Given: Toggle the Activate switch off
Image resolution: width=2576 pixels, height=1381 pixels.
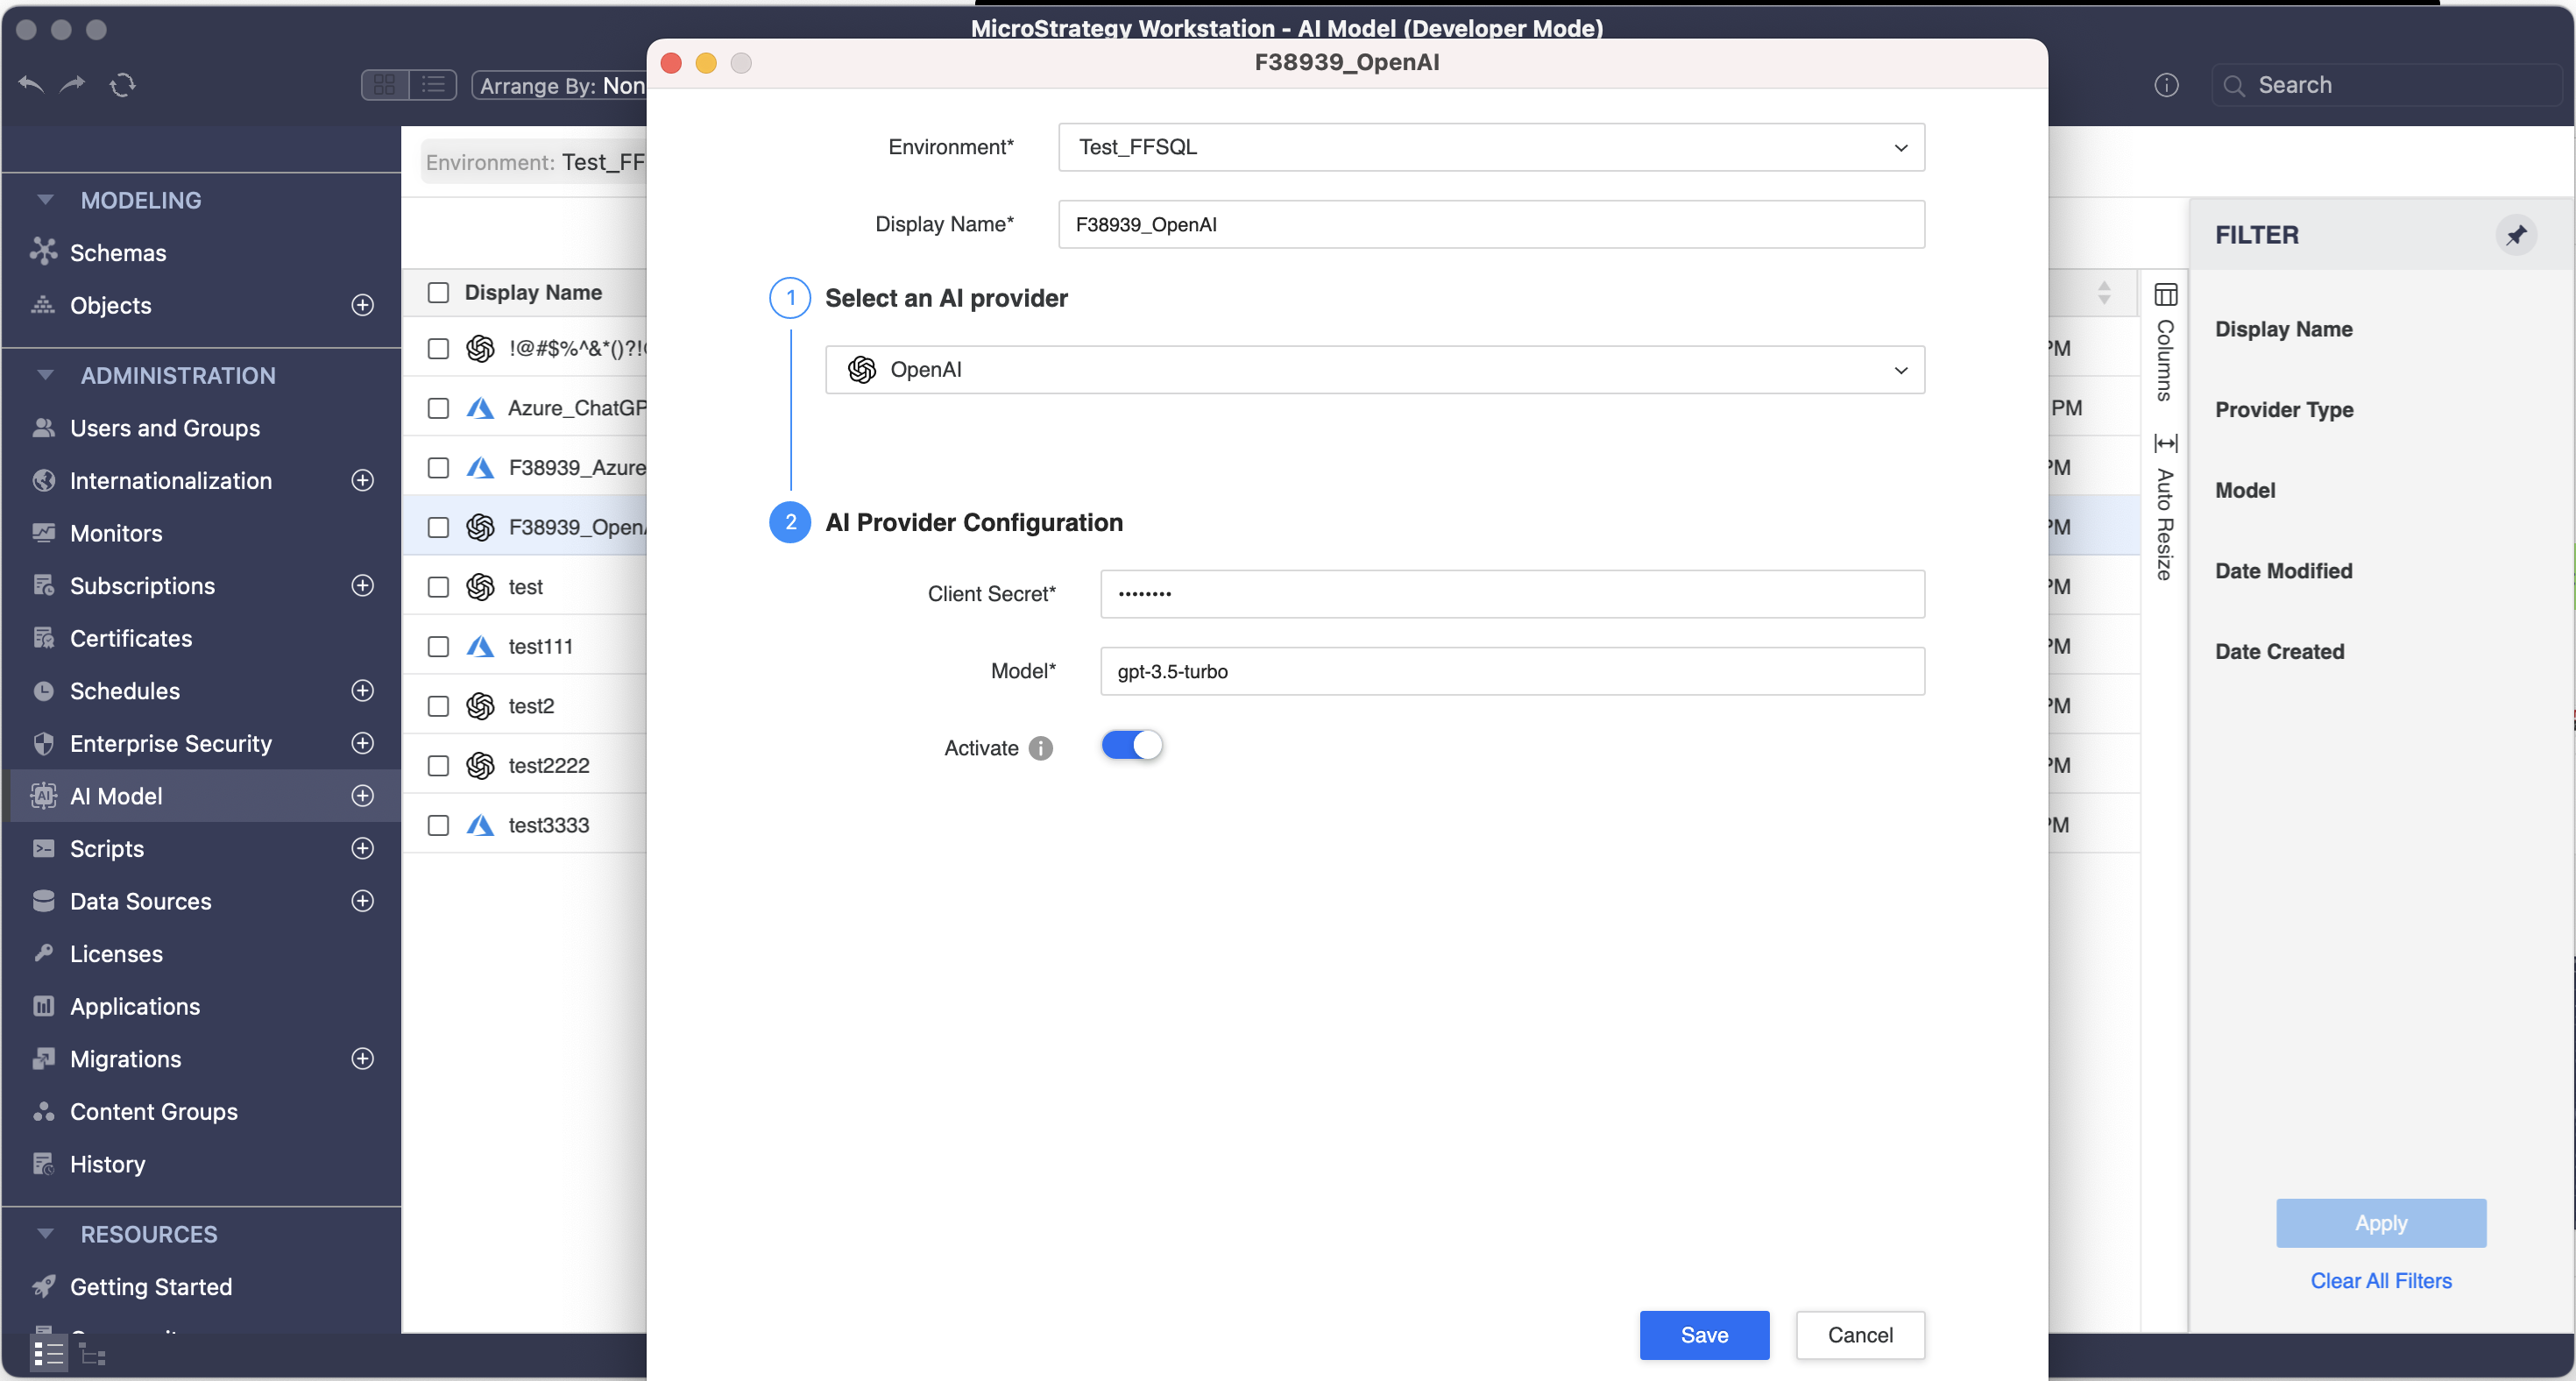Looking at the screenshot, I should pyautogui.click(x=1132, y=746).
